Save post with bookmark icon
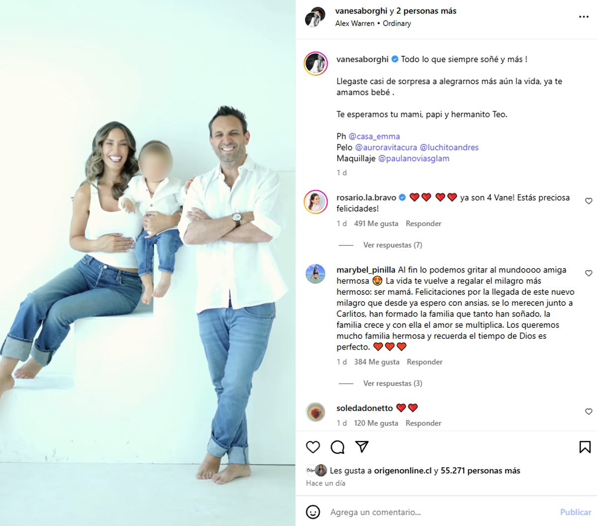This screenshot has height=526, width=597. coord(585,447)
